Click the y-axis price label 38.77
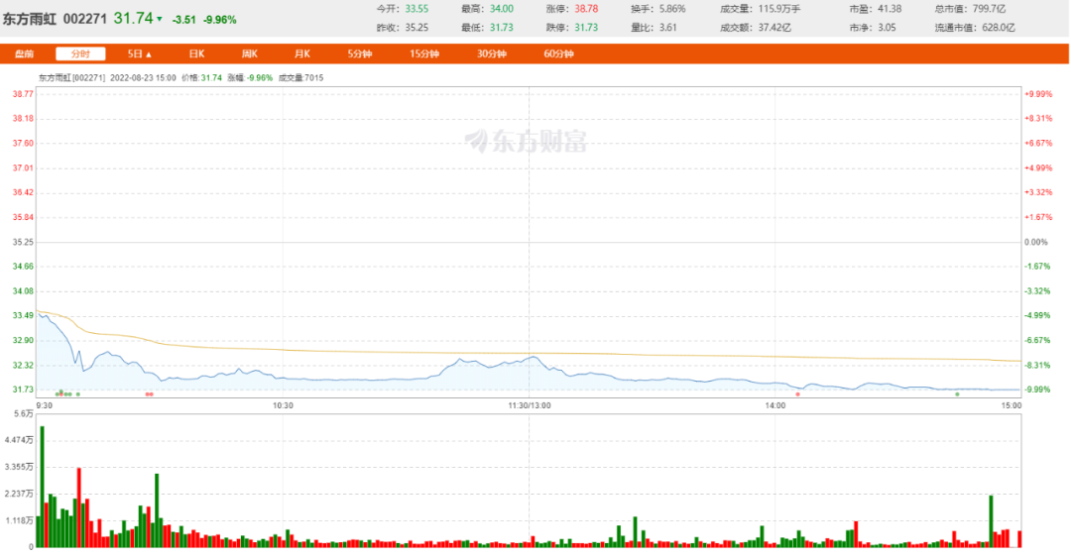 tap(23, 94)
